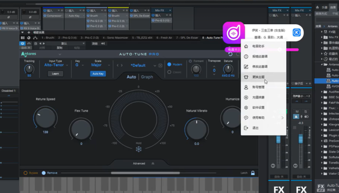Click the pink tuning assistant app logo
The image size is (339, 193).
234,33
